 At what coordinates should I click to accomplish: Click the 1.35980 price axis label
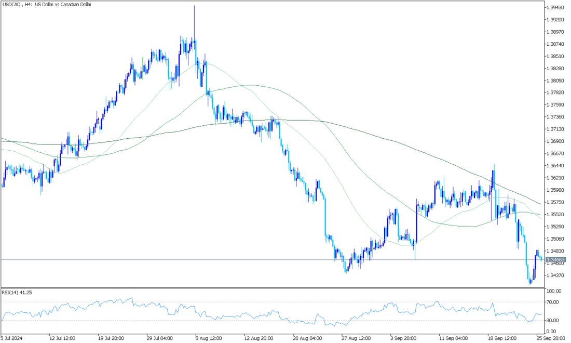[x=555, y=190]
